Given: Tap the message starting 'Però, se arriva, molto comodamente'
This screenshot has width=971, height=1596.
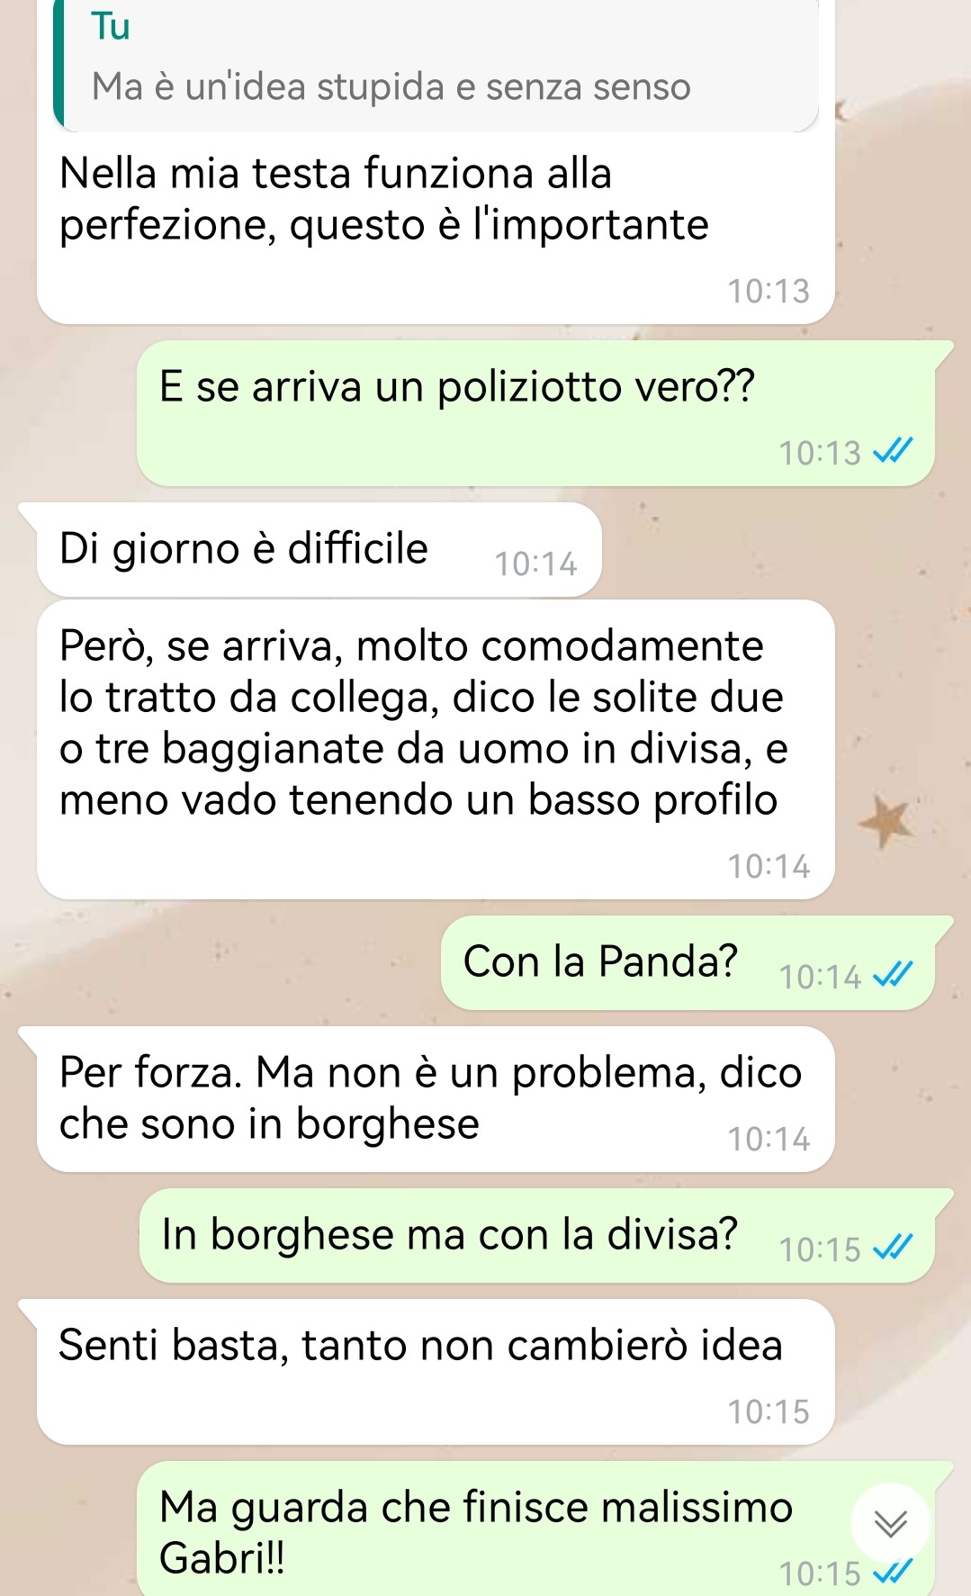Looking at the screenshot, I should tap(436, 750).
